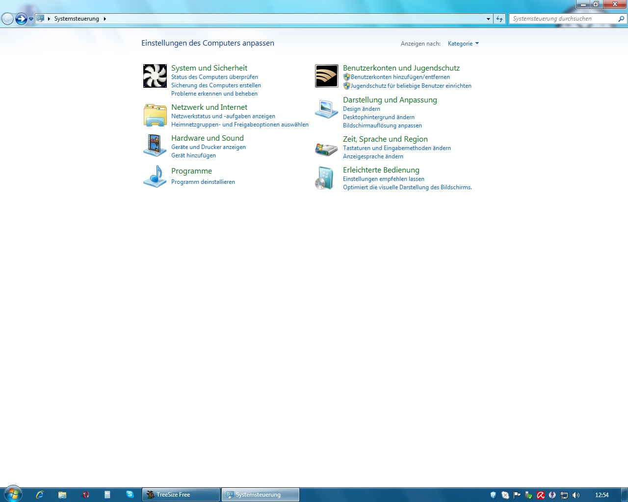The height and width of the screenshot is (502, 628).
Task: Open the Hardware und Sound heading
Action: [x=208, y=138]
